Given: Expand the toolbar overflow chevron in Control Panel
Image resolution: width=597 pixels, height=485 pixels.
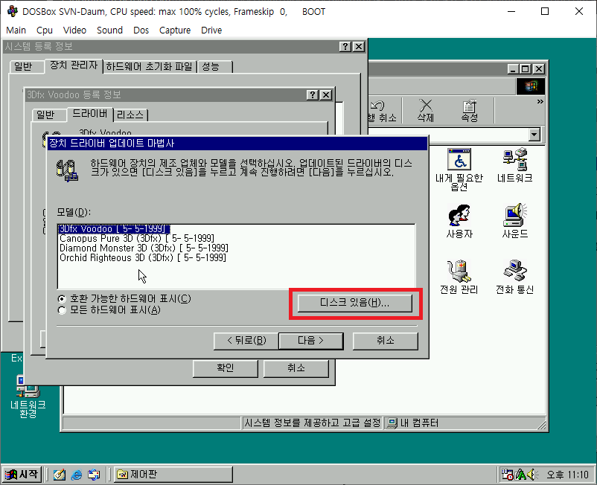Looking at the screenshot, I should (x=540, y=102).
